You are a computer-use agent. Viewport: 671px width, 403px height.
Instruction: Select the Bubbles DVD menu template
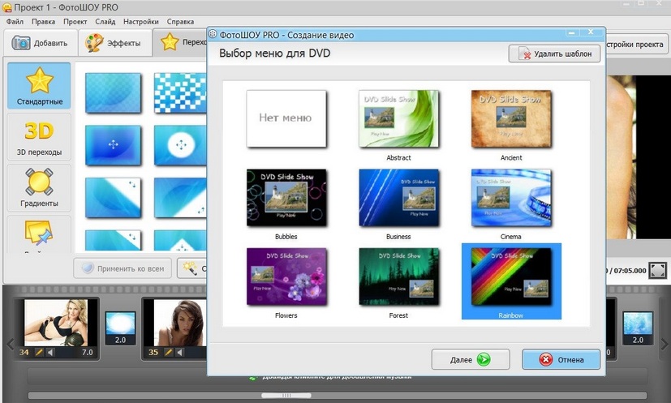(x=286, y=197)
